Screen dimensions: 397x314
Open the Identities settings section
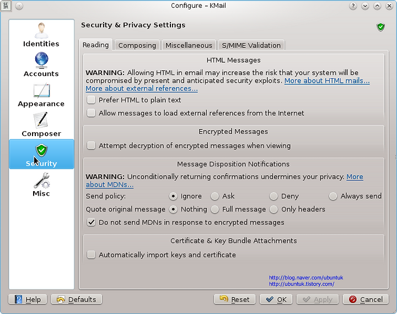(41, 35)
